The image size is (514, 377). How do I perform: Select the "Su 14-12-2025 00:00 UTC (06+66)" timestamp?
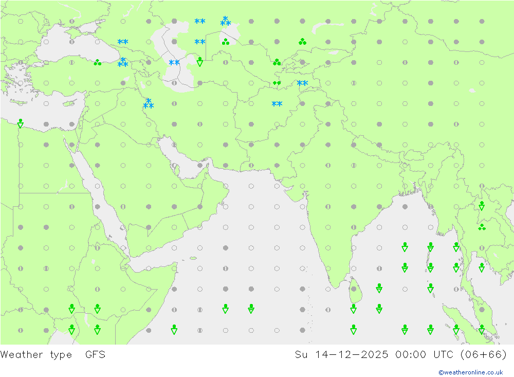pos(400,354)
